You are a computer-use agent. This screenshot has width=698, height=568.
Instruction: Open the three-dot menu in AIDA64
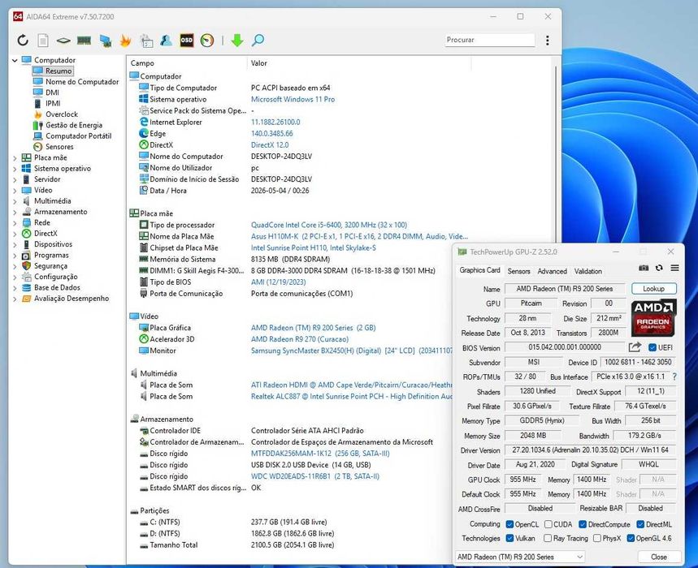[x=547, y=41]
